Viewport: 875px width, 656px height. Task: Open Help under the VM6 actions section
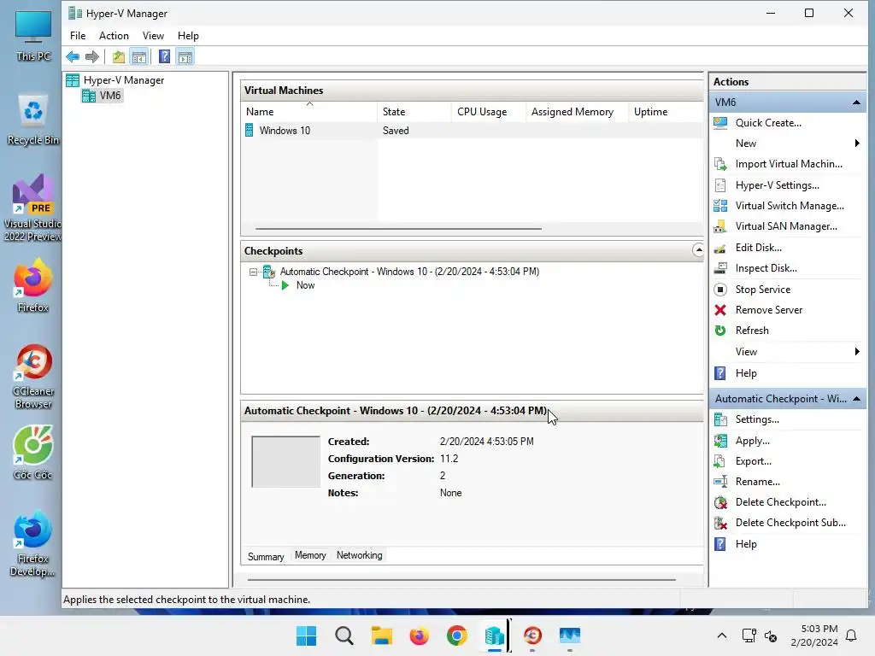[745, 373]
